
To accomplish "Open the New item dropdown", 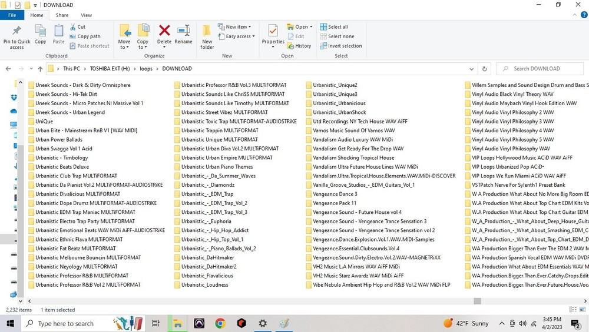I will (x=234, y=27).
